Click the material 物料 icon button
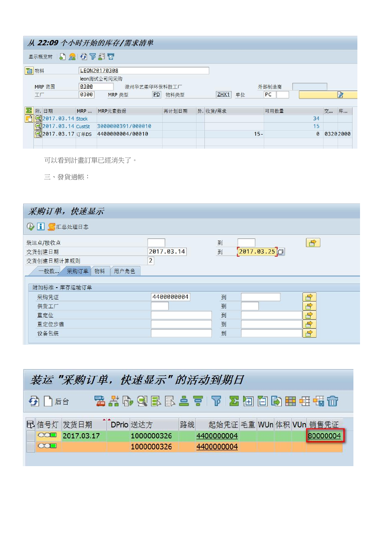This screenshot has width=382, height=540. [29, 70]
